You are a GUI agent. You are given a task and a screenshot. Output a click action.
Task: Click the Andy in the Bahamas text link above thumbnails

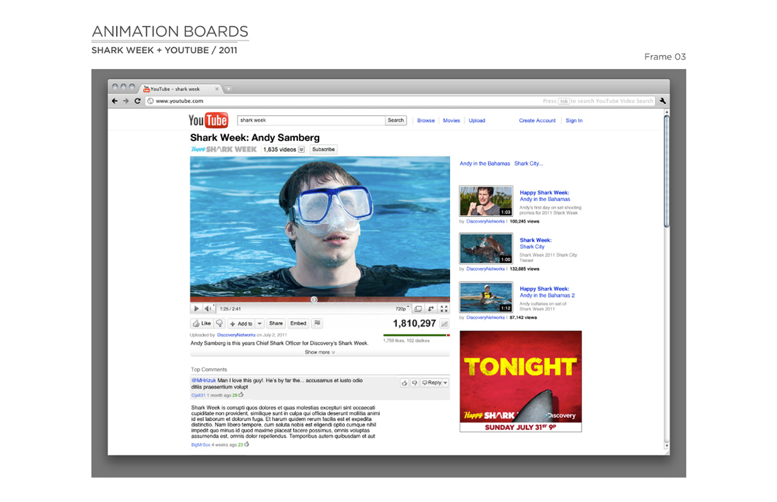tap(485, 164)
